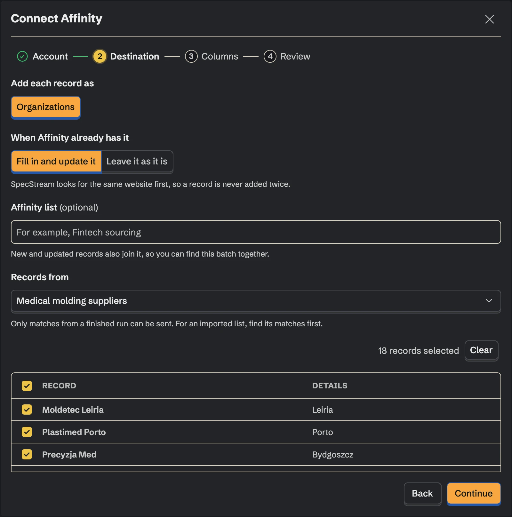Choose Leave it as it is
Viewport: 512px width, 517px height.
[137, 162]
